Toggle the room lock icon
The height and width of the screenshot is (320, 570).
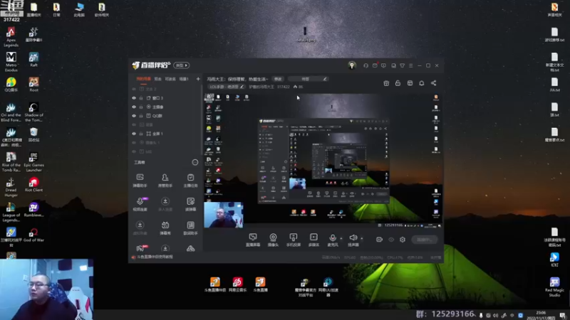click(398, 83)
